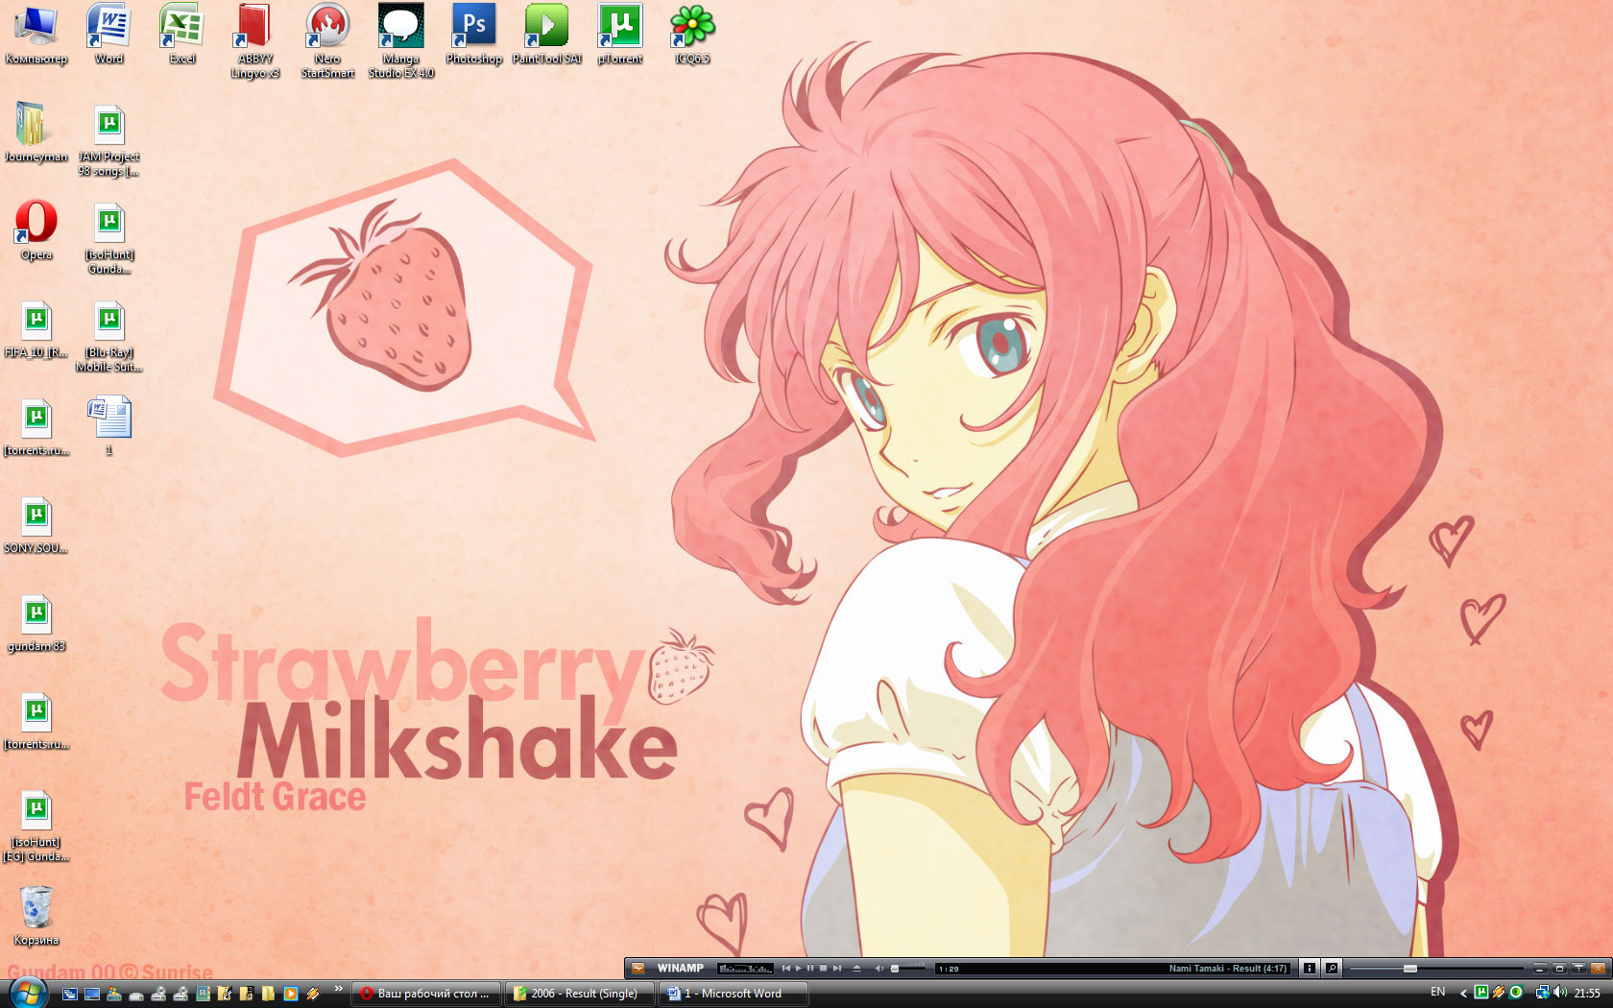Stop Winamp playback
The image size is (1613, 1008).
point(823,968)
